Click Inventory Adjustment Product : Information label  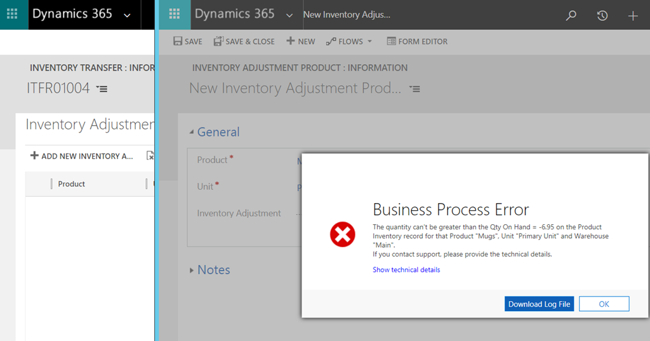click(300, 67)
